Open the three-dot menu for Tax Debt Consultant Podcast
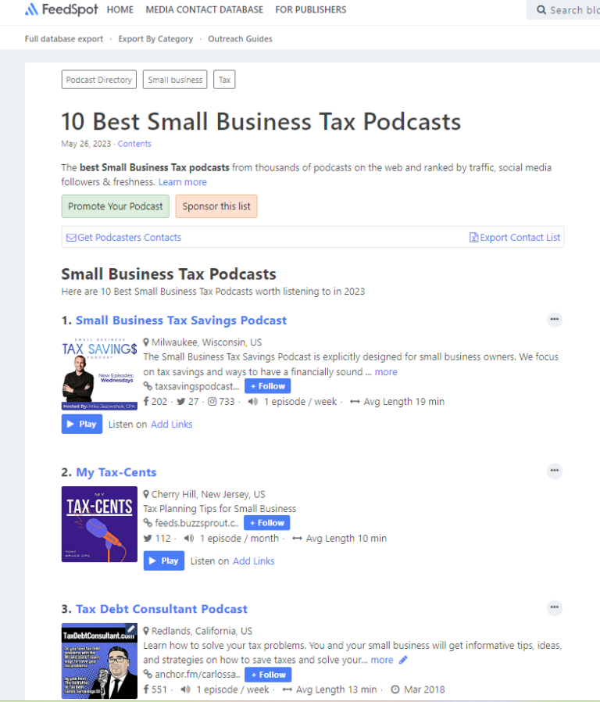 point(554,608)
